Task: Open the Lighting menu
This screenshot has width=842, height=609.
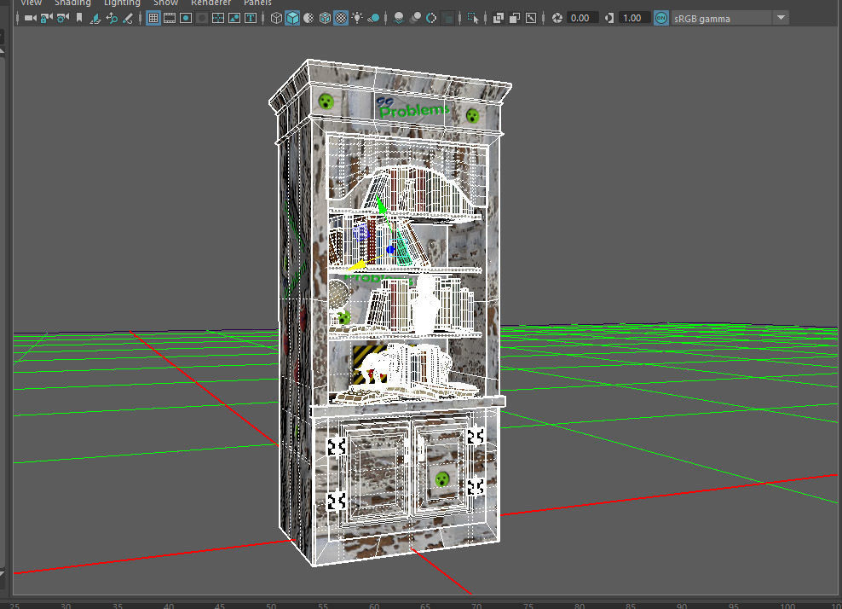Action: tap(122, 3)
